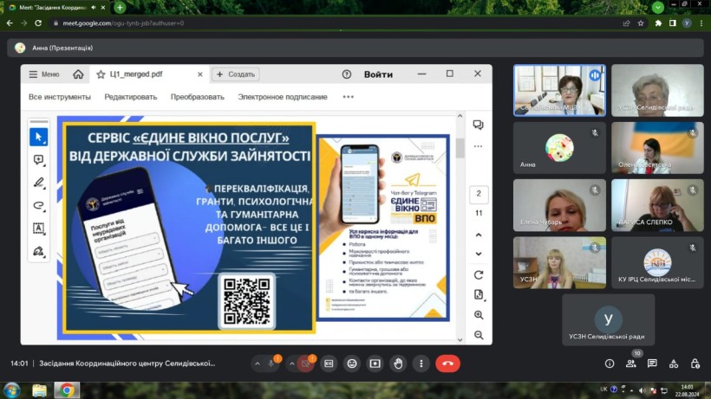This screenshot has height=399, width=711.
Task: Open meeting details info icon
Action: [610, 364]
